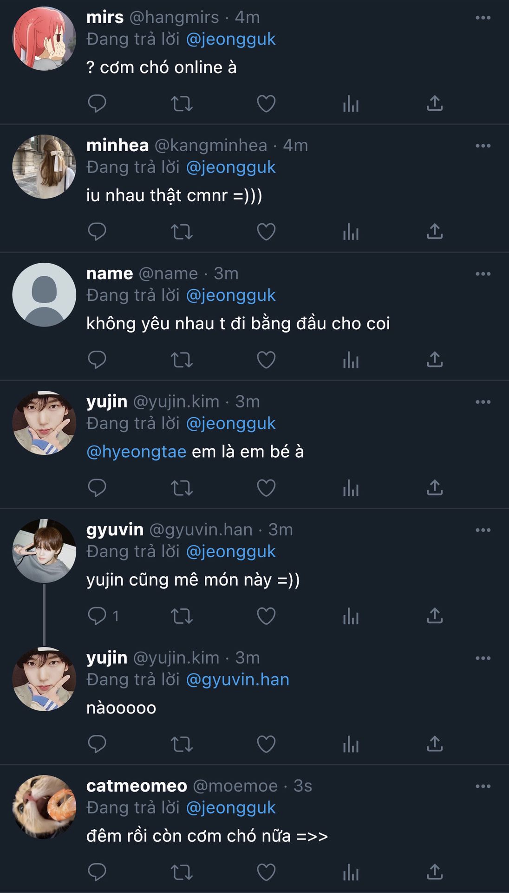View analytics on gyuvin's tweet
Image resolution: width=509 pixels, height=893 pixels.
(x=351, y=616)
